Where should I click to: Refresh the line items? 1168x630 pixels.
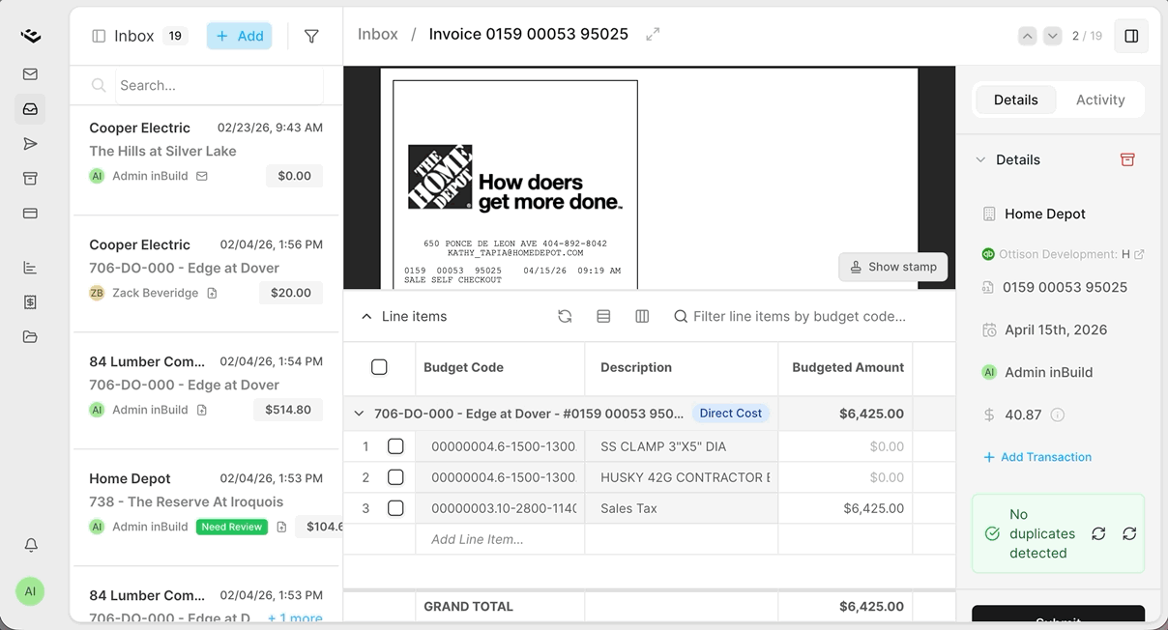point(565,316)
